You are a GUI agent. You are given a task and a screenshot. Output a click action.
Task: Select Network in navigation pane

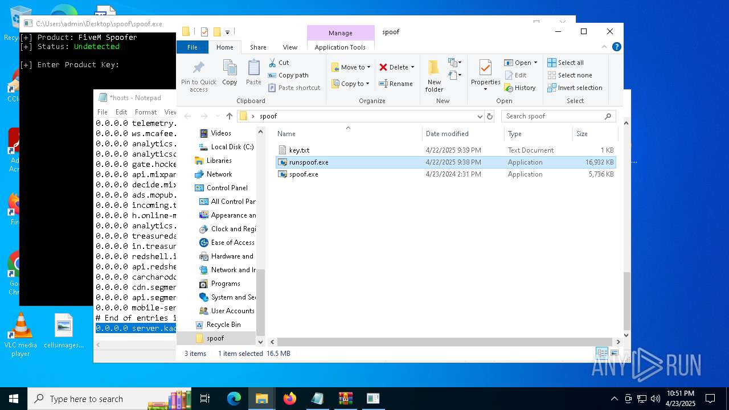tap(213, 174)
